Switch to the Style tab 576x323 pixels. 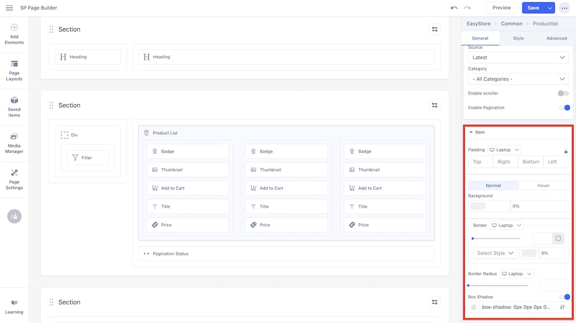tap(518, 38)
